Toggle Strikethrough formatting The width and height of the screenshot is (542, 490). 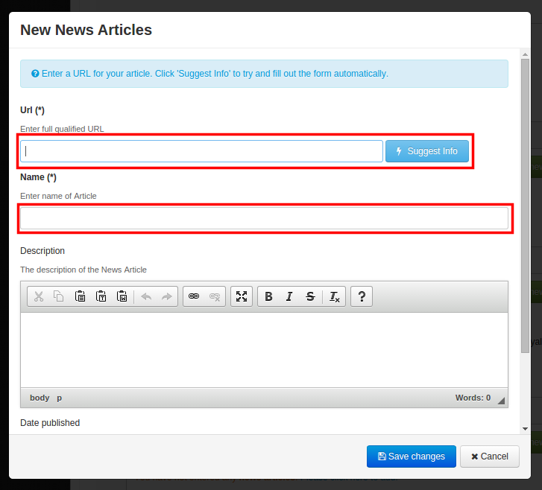310,296
